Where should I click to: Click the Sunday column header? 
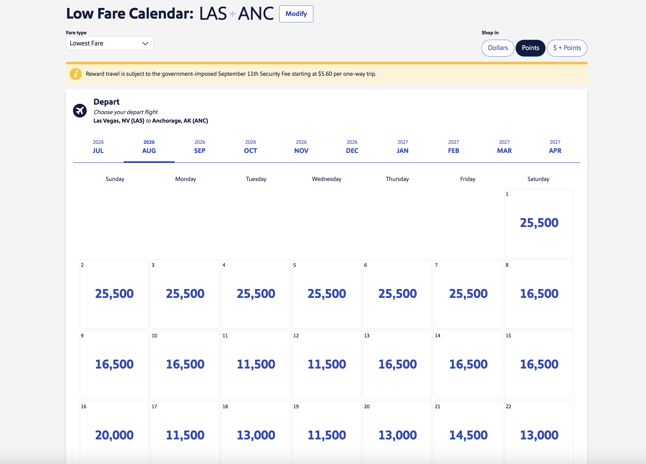point(115,179)
